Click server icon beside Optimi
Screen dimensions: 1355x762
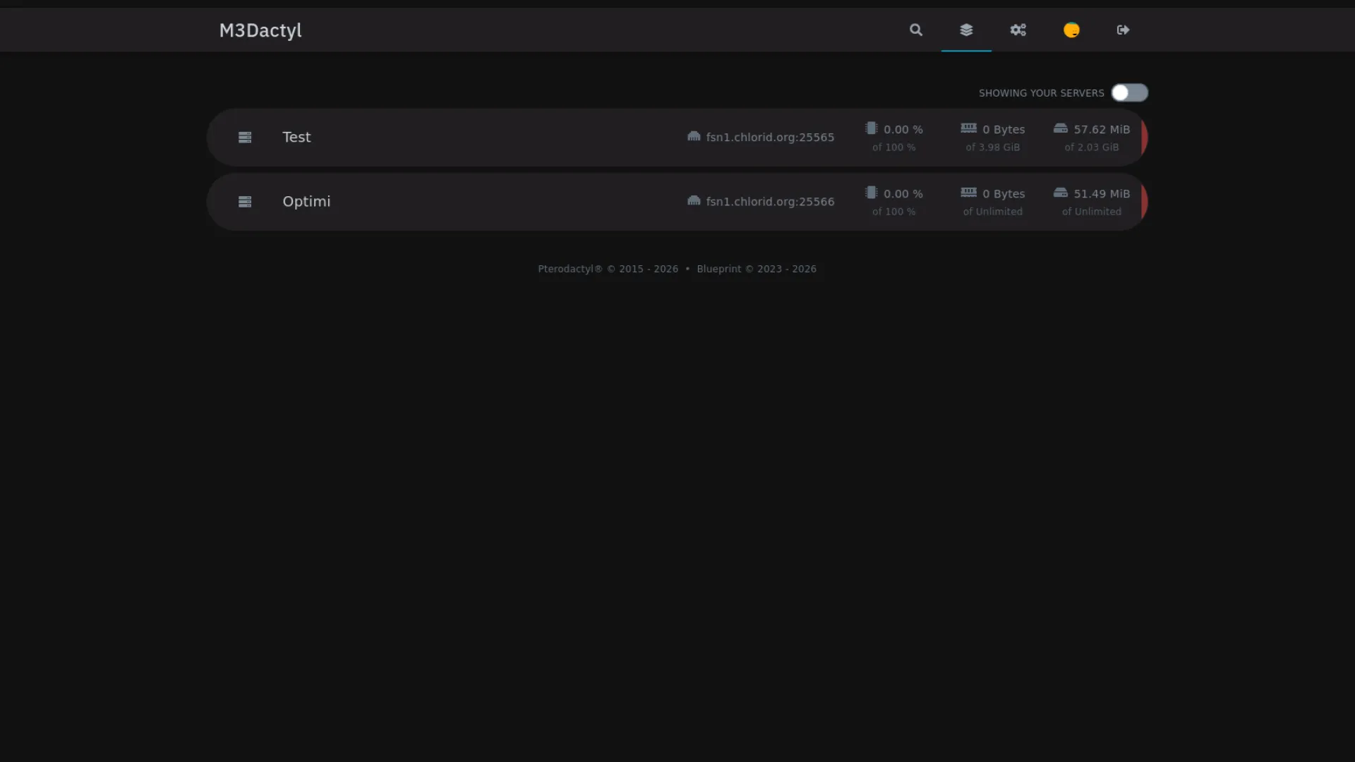pyautogui.click(x=245, y=202)
